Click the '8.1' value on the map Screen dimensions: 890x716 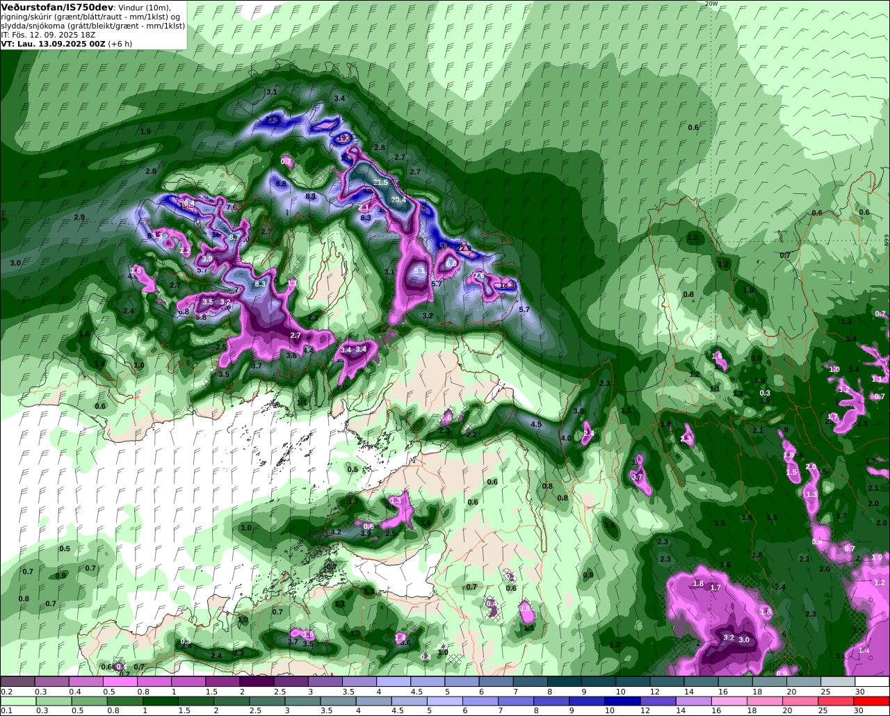pos(311,197)
